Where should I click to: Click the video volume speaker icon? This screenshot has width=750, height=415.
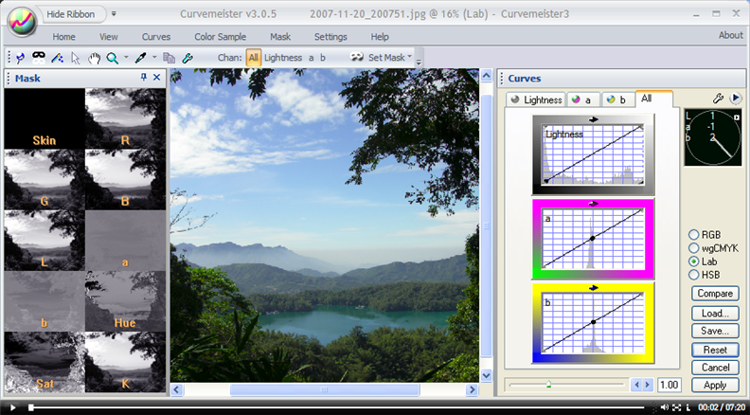tap(665, 407)
